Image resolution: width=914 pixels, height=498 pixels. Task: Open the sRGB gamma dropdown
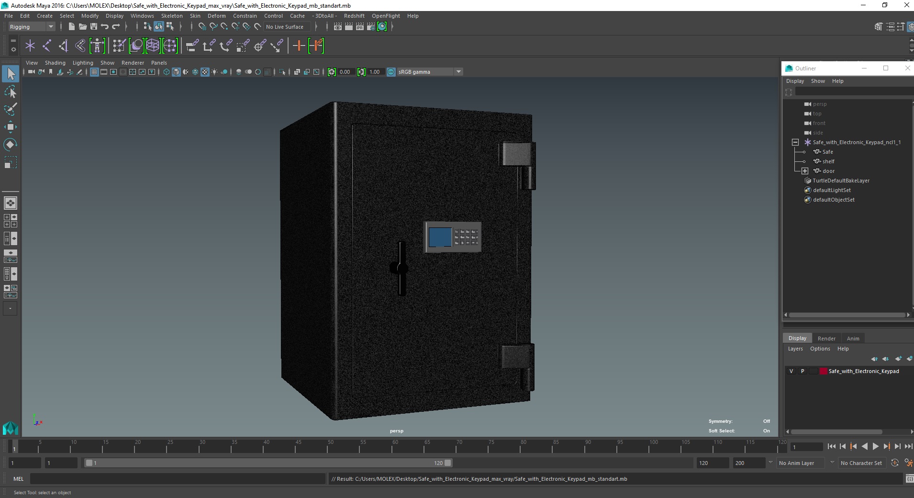pos(430,72)
